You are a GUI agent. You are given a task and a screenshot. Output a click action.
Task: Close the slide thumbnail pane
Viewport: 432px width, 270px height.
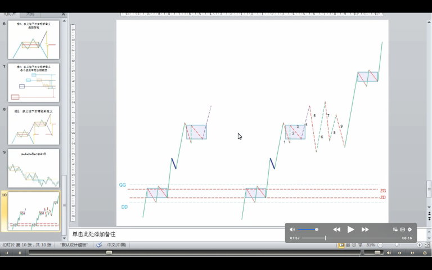point(63,14)
